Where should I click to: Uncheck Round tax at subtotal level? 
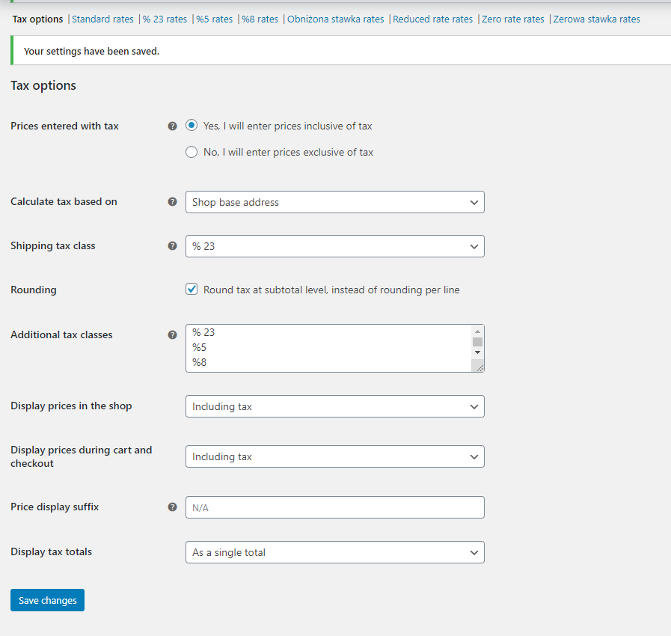192,289
